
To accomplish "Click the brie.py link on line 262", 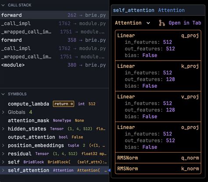I will (96, 15).
